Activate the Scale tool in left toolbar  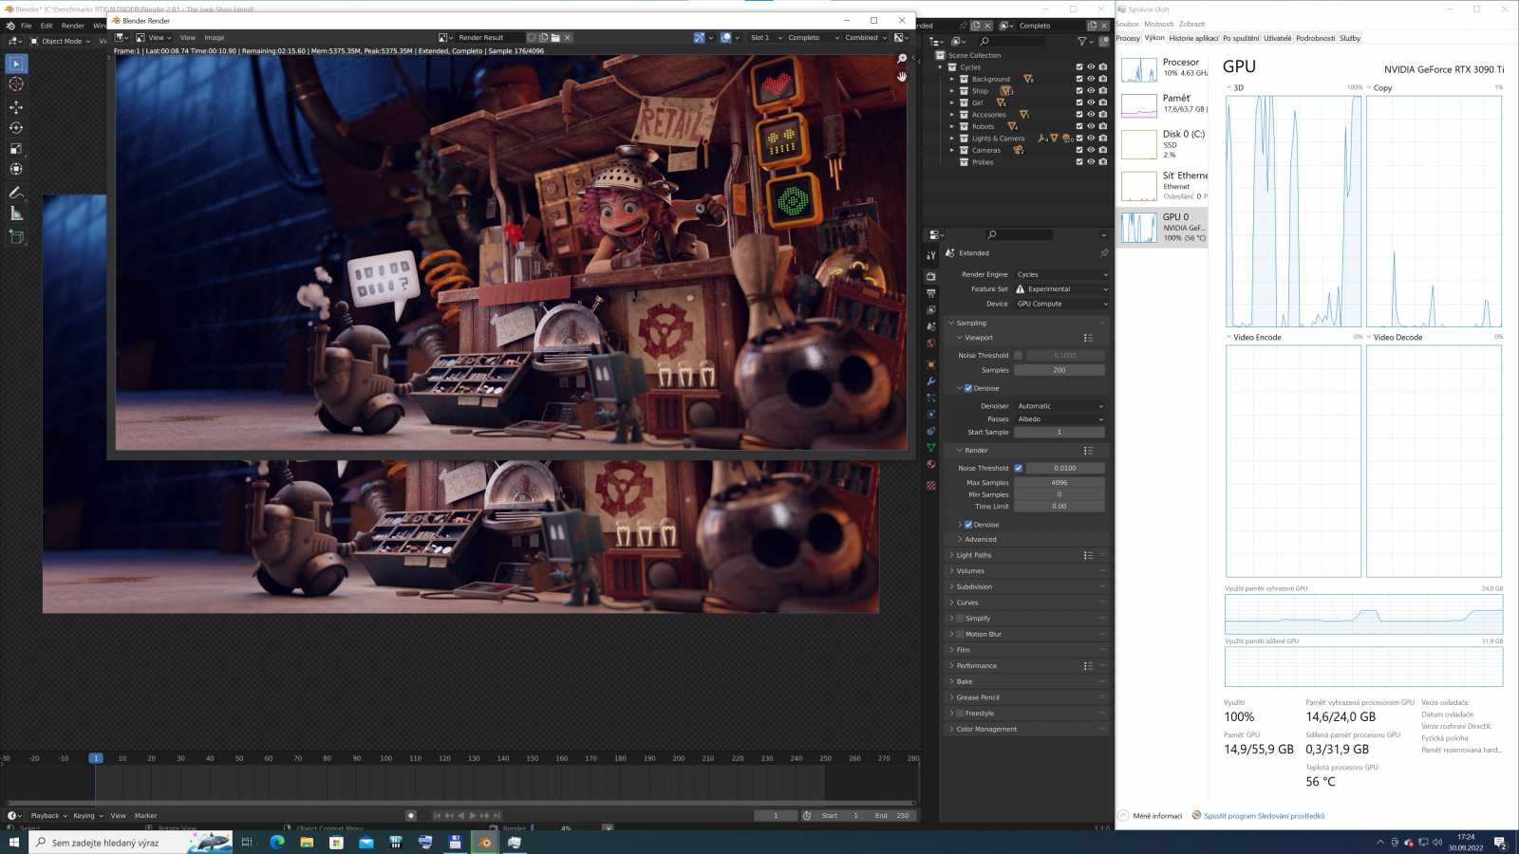point(16,149)
